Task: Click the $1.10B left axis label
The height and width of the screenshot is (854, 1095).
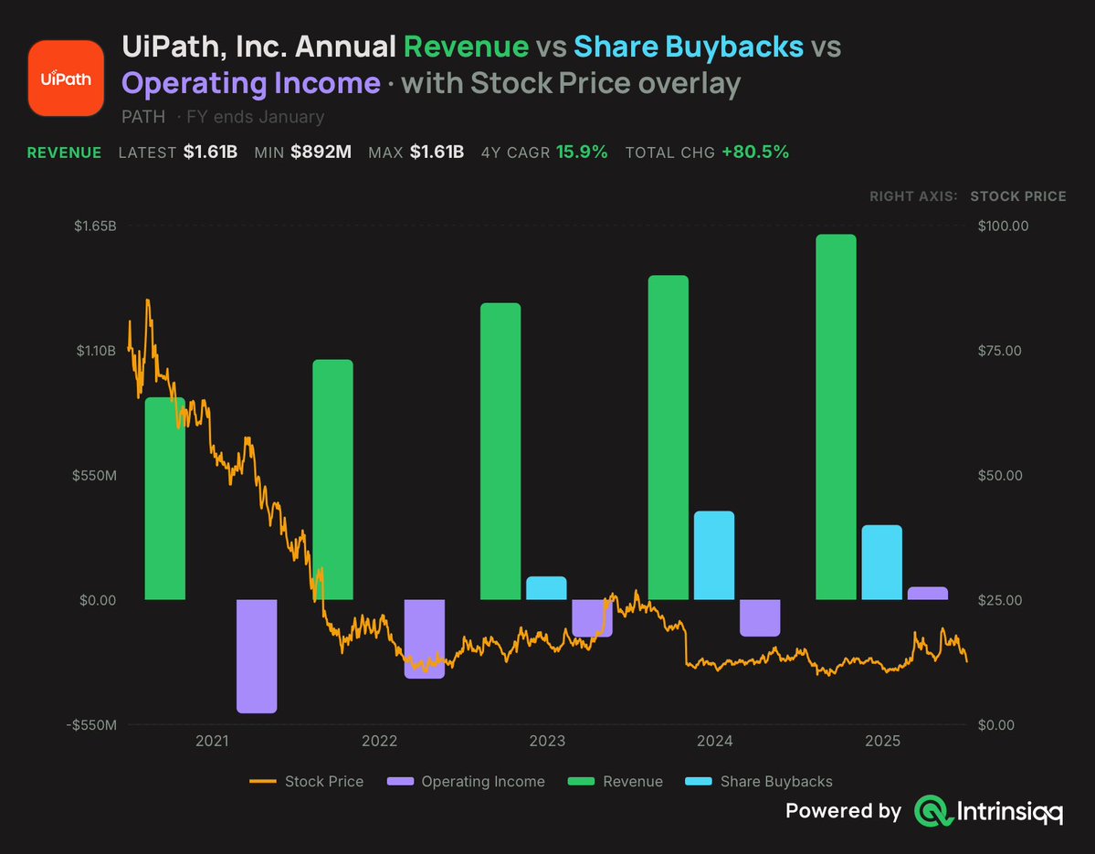Action: pyautogui.click(x=97, y=351)
